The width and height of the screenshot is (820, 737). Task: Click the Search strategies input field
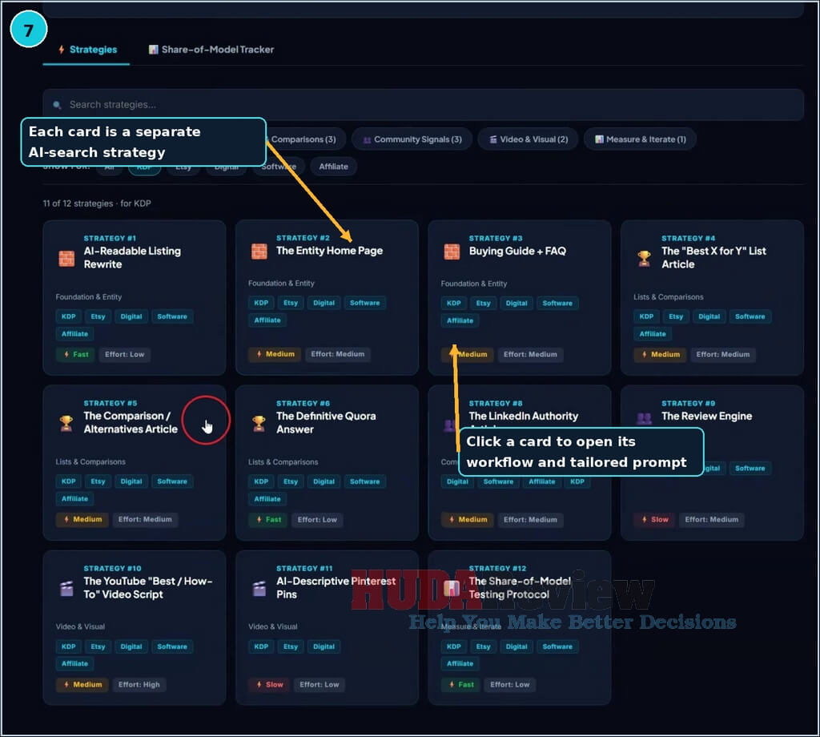(x=423, y=105)
